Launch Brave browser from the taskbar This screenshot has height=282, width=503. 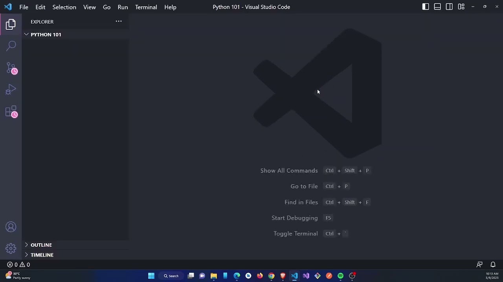click(283, 276)
